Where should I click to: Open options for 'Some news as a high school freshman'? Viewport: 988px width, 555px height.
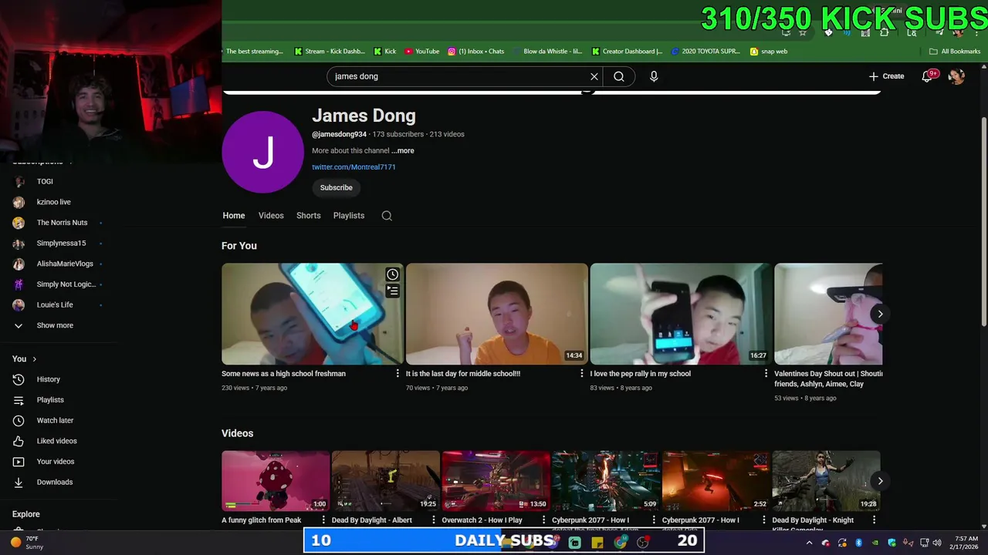pyautogui.click(x=398, y=374)
